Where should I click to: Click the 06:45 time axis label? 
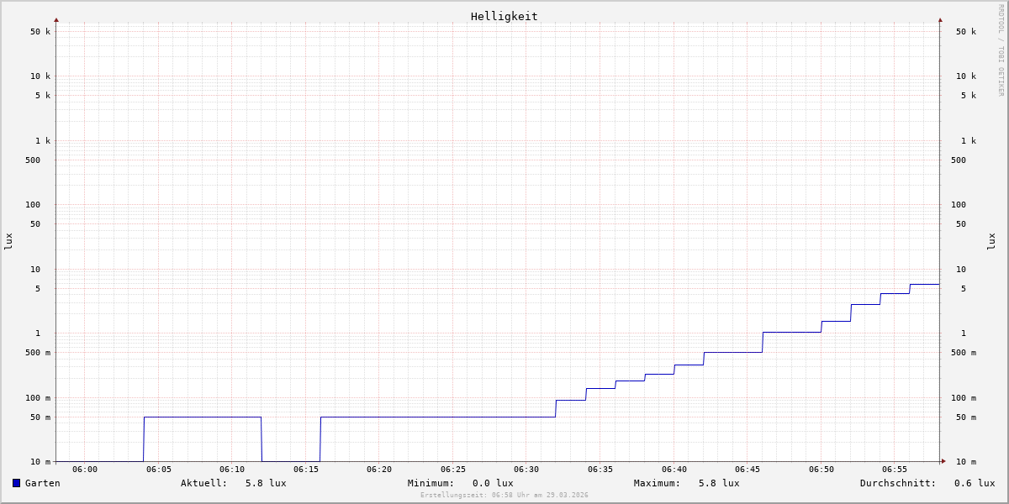[748, 470]
